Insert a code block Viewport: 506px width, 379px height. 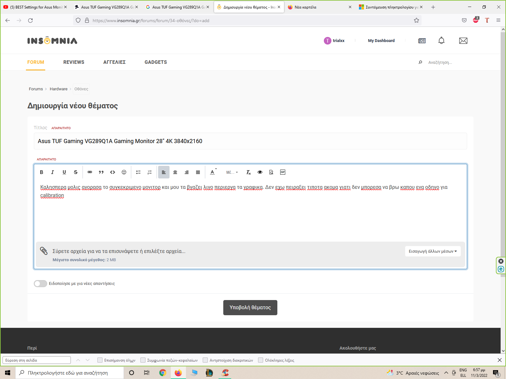[x=113, y=172]
